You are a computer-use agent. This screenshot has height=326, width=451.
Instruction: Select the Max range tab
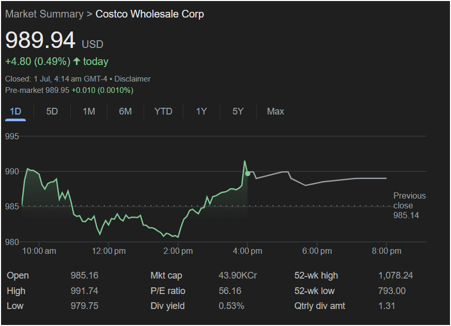pos(275,111)
